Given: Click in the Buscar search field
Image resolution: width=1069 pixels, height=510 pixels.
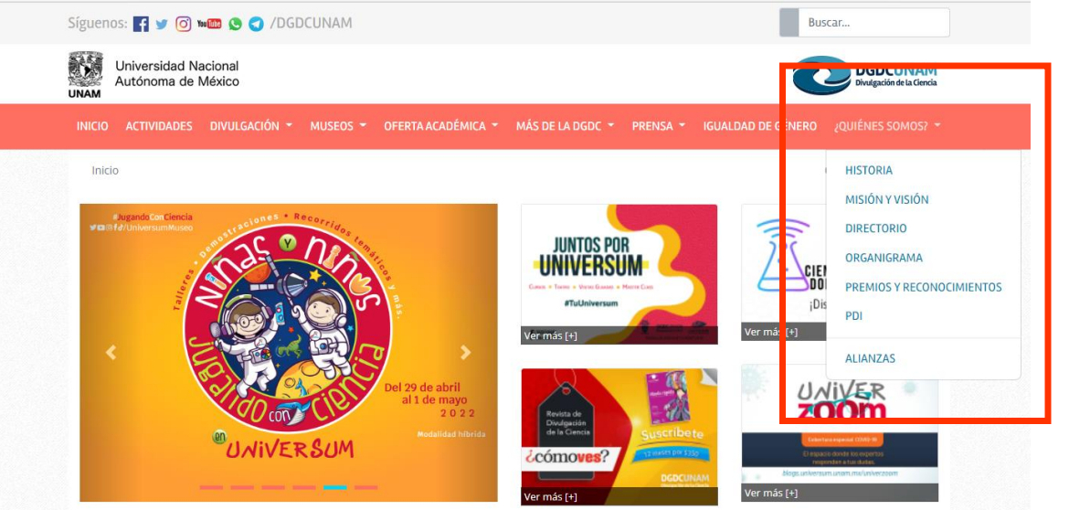Looking at the screenshot, I should 874,23.
